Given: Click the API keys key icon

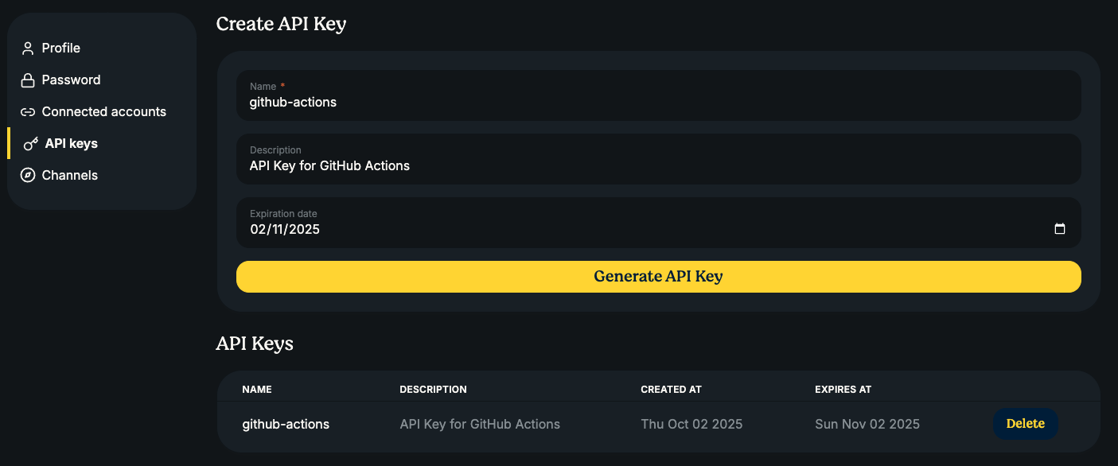Looking at the screenshot, I should coord(31,144).
